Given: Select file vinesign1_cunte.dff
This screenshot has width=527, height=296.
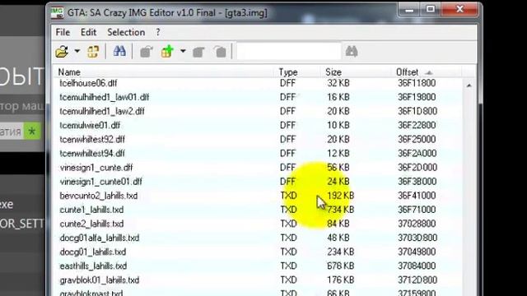Looking at the screenshot, I should pos(96,168).
